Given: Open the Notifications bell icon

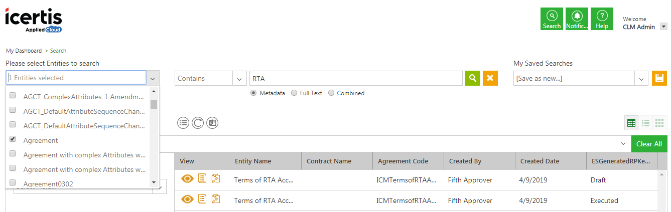Looking at the screenshot, I should click(577, 19).
